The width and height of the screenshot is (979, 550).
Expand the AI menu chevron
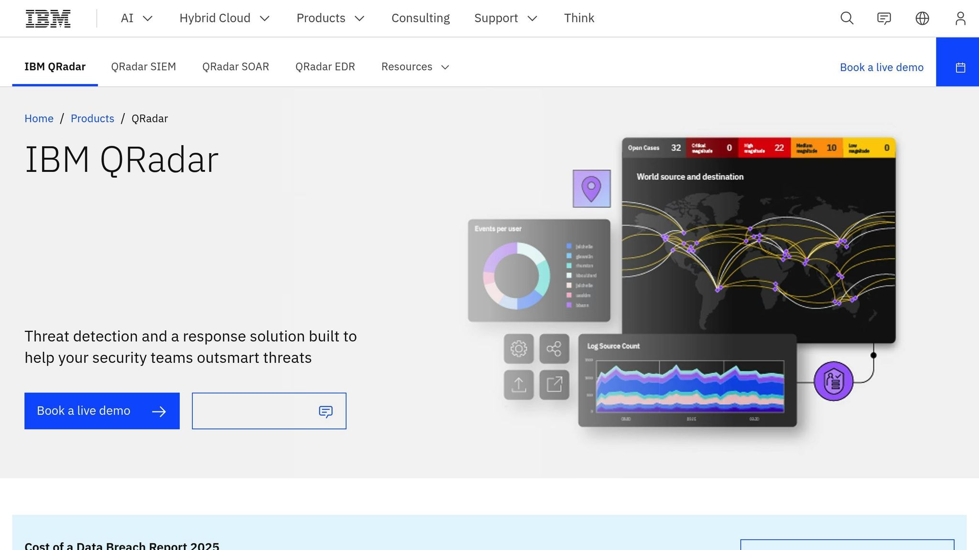click(x=148, y=19)
